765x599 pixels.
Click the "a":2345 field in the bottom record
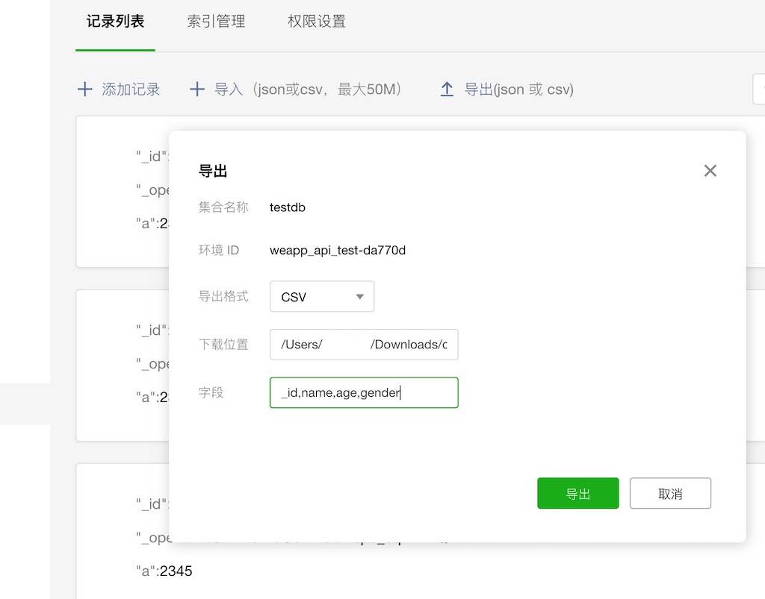tap(164, 571)
